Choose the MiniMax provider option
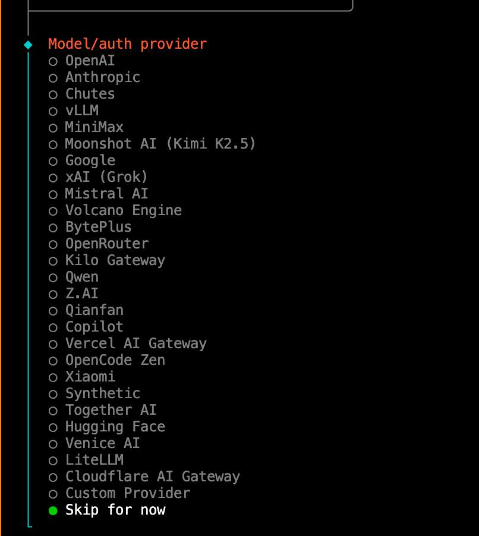This screenshot has height=536, width=479. coord(94,127)
